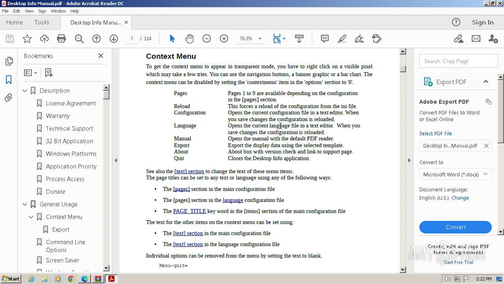This screenshot has height=284, width=504.
Task: Go to previous page arrow
Action: [96, 39]
